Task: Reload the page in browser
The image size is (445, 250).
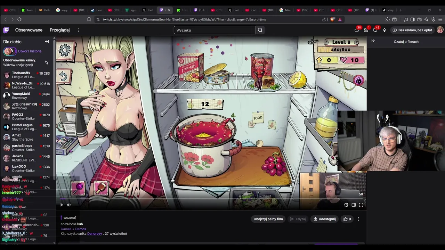Action: coord(19,19)
